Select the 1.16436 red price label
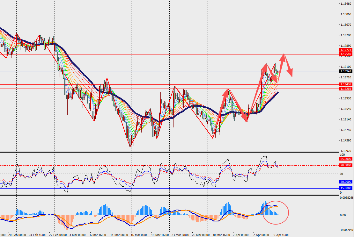The image size is (354, 237). point(346,84)
